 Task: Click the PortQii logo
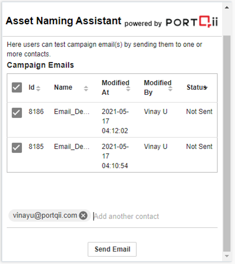click(x=192, y=22)
